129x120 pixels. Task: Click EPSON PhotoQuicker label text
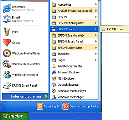tap(71, 23)
